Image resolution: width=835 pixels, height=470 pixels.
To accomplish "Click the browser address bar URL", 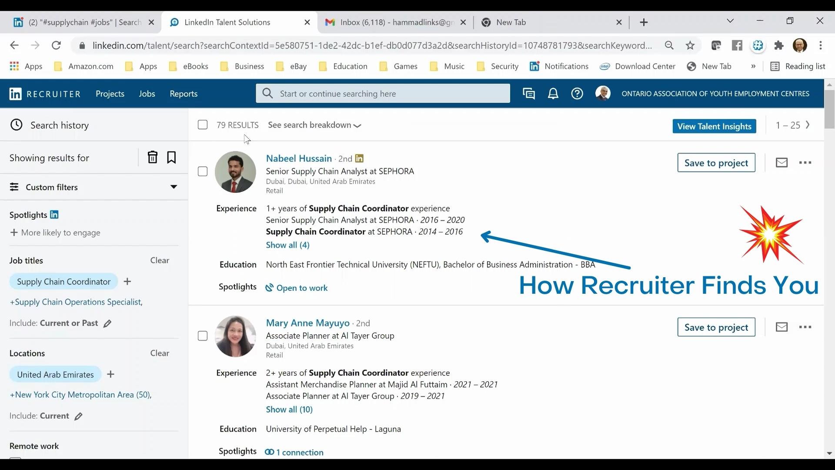I will (372, 45).
